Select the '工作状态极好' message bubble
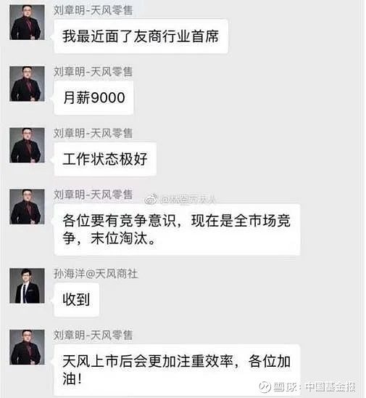 (x=105, y=159)
